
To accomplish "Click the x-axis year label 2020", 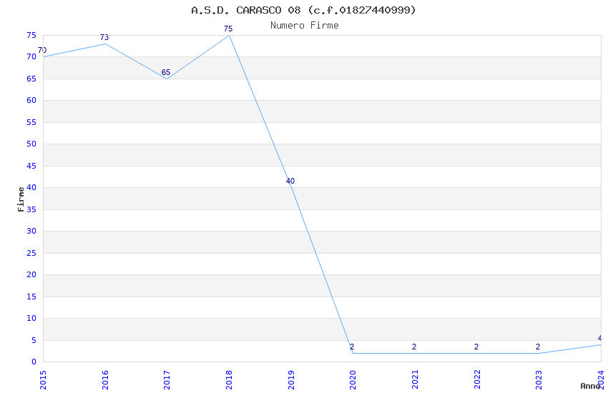I will pyautogui.click(x=353, y=380).
